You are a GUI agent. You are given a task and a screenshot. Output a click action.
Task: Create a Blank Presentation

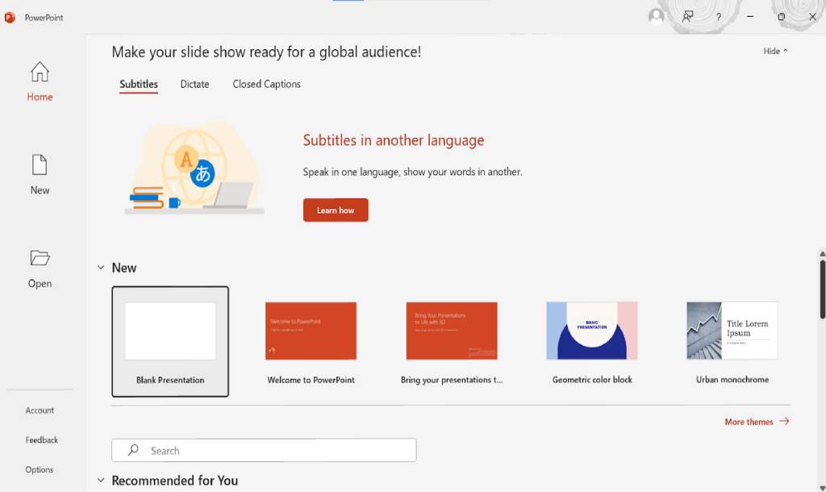170,341
